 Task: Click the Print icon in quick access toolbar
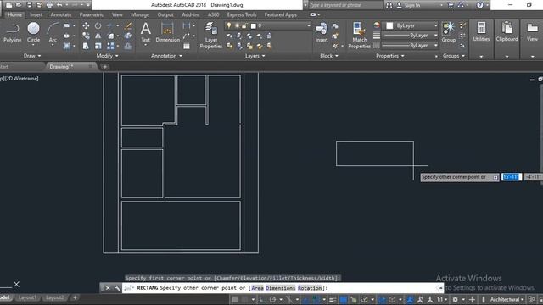49,5
